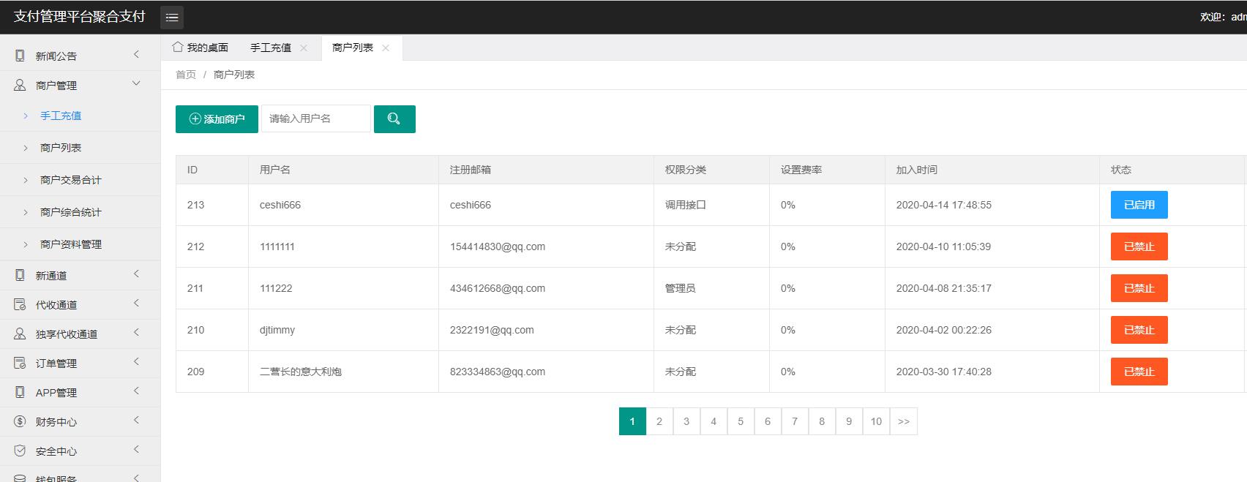Viewport: 1247px width, 482px height.
Task: Click the hamburger menu icon in header
Action: pos(172,17)
